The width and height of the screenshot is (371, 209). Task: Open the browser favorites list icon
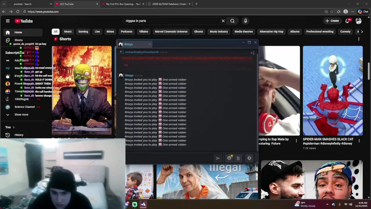[x=339, y=12]
